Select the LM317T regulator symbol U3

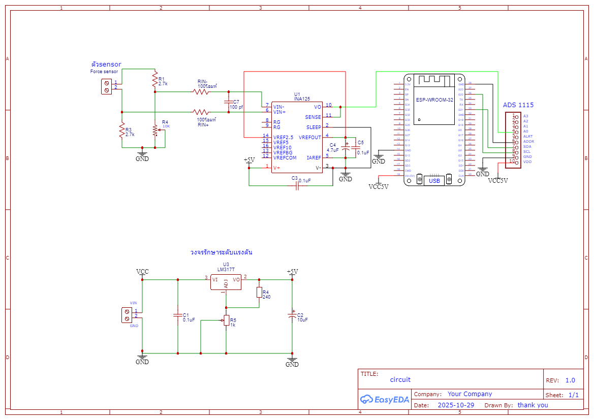pos(226,282)
